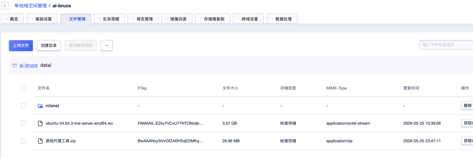Viewport: 473px width, 159px height.
Task: Select the 跨域设置 tab
Action: tap(249, 19)
